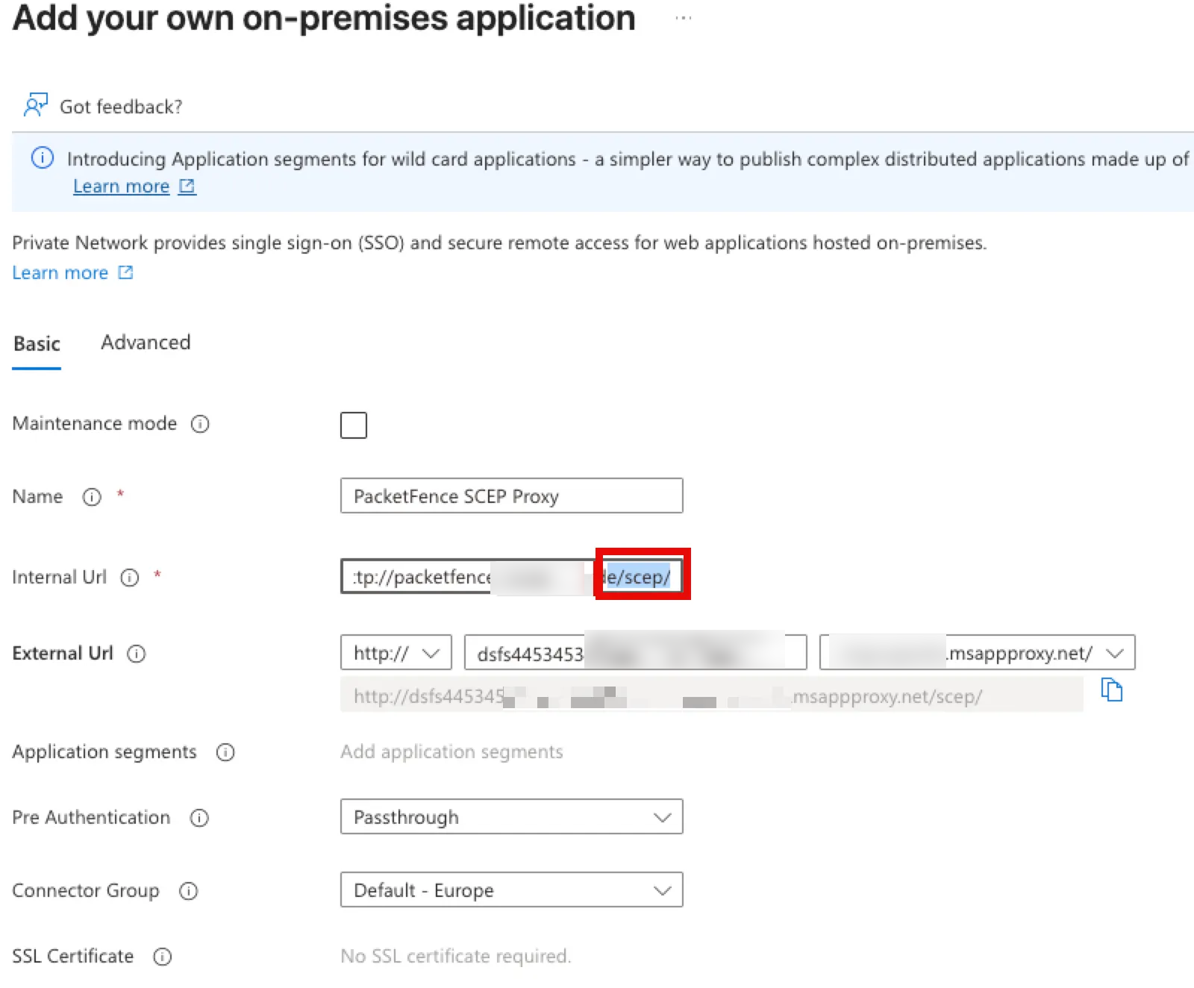Screen dimensions: 1194x988
Task: Enable Maintenance mode checkbox
Action: pos(354,425)
